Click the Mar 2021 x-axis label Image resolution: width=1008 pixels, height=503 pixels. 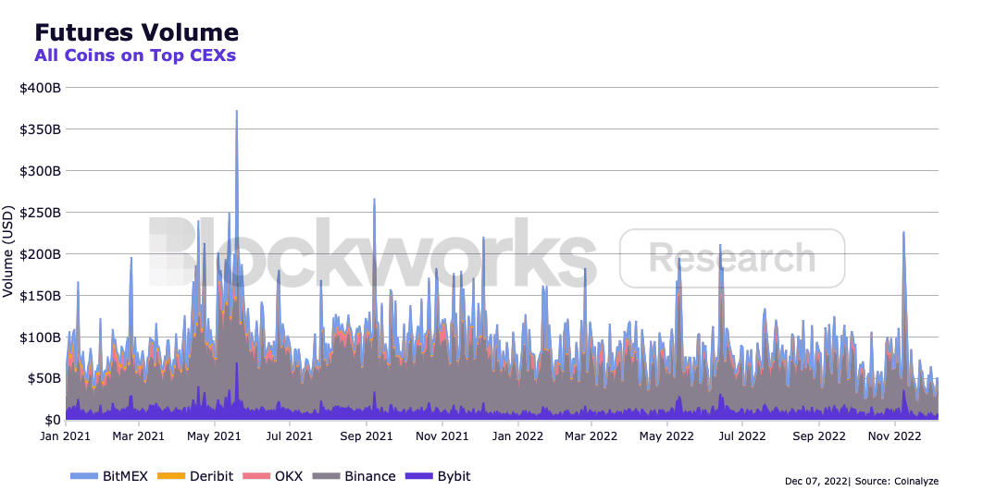click(x=139, y=436)
